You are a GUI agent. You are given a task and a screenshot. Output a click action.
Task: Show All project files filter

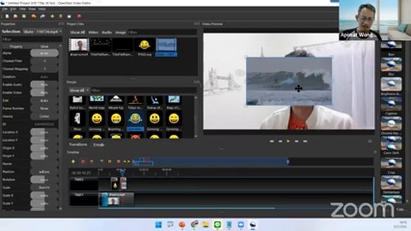point(77,32)
